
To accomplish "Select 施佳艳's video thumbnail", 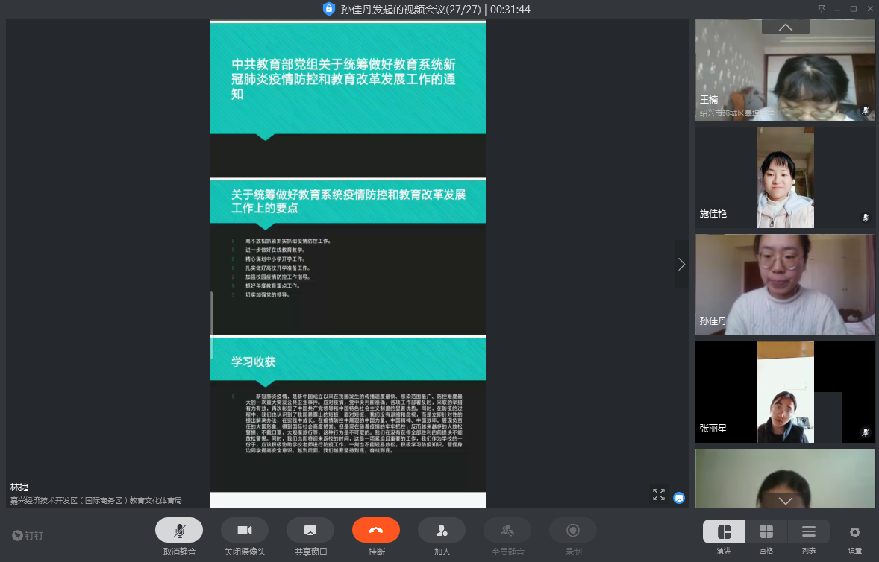I will tap(785, 177).
